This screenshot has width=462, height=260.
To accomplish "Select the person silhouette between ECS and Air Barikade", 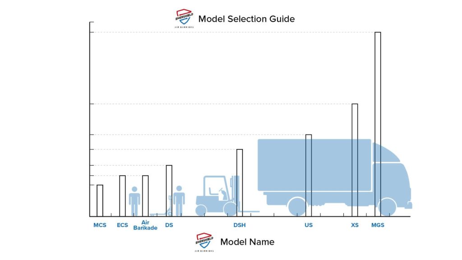I will [x=134, y=201].
